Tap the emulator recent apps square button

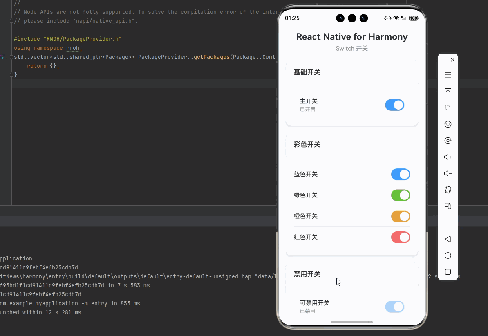click(x=448, y=272)
